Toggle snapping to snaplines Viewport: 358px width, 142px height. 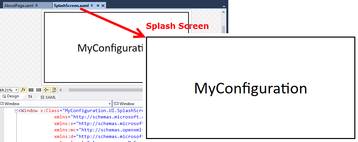tap(46, 90)
